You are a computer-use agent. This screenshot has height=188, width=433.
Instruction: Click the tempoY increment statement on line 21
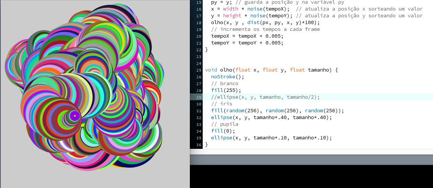pos(247,43)
